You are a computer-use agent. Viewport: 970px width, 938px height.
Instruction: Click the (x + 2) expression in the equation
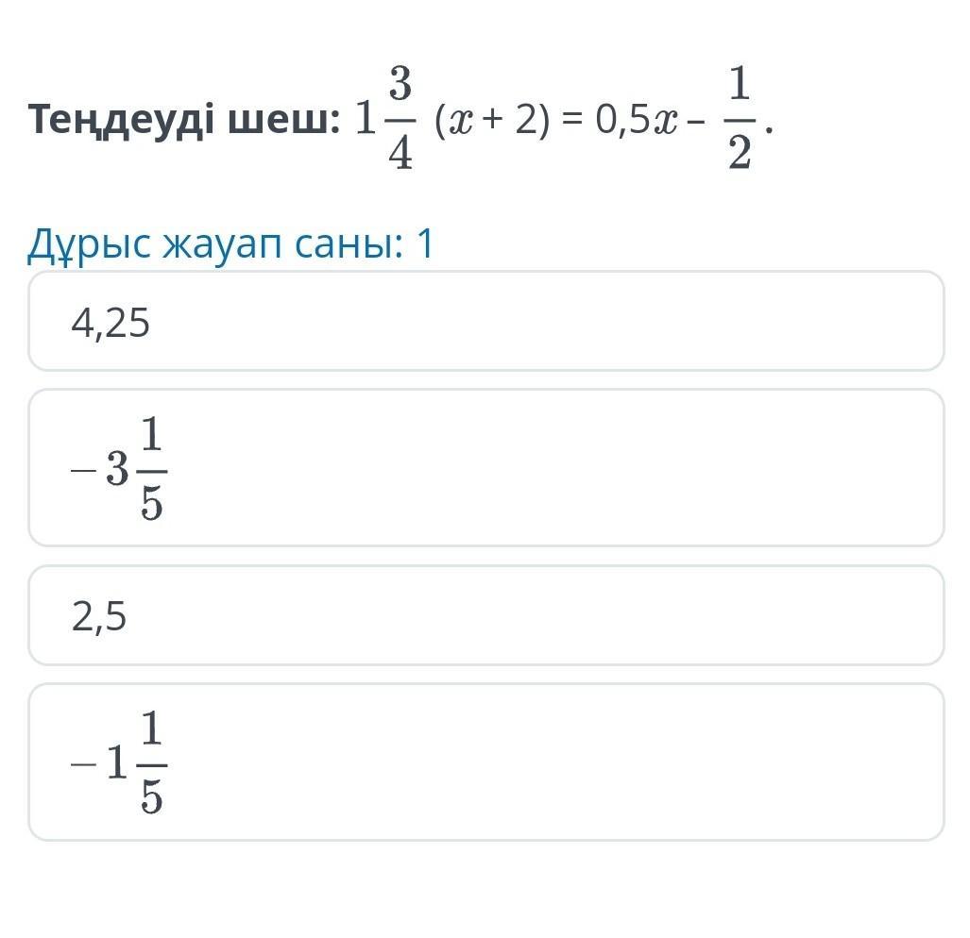point(492,120)
